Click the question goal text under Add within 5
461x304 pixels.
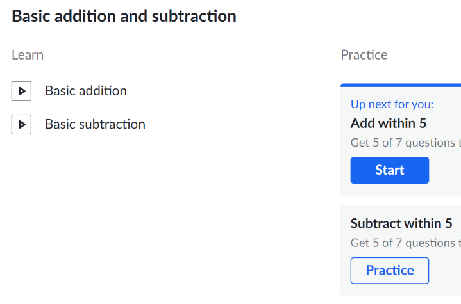coord(406,143)
